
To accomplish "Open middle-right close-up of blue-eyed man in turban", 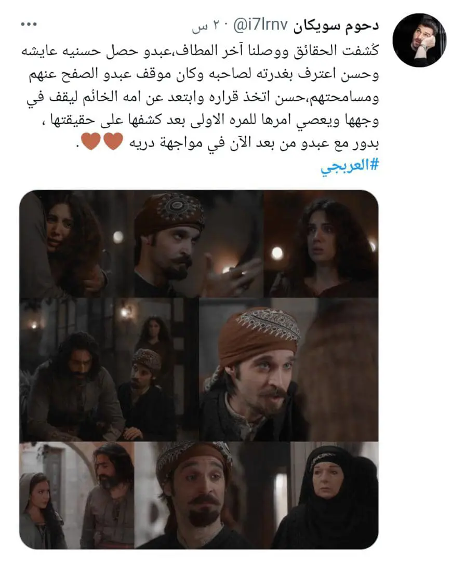I will [x=288, y=370].
